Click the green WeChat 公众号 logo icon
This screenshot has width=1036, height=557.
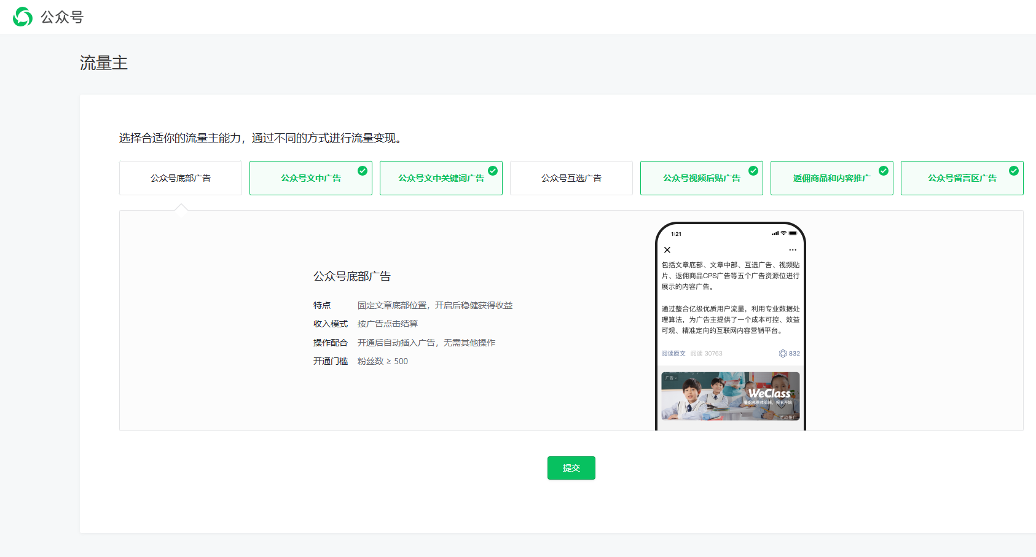[x=23, y=17]
